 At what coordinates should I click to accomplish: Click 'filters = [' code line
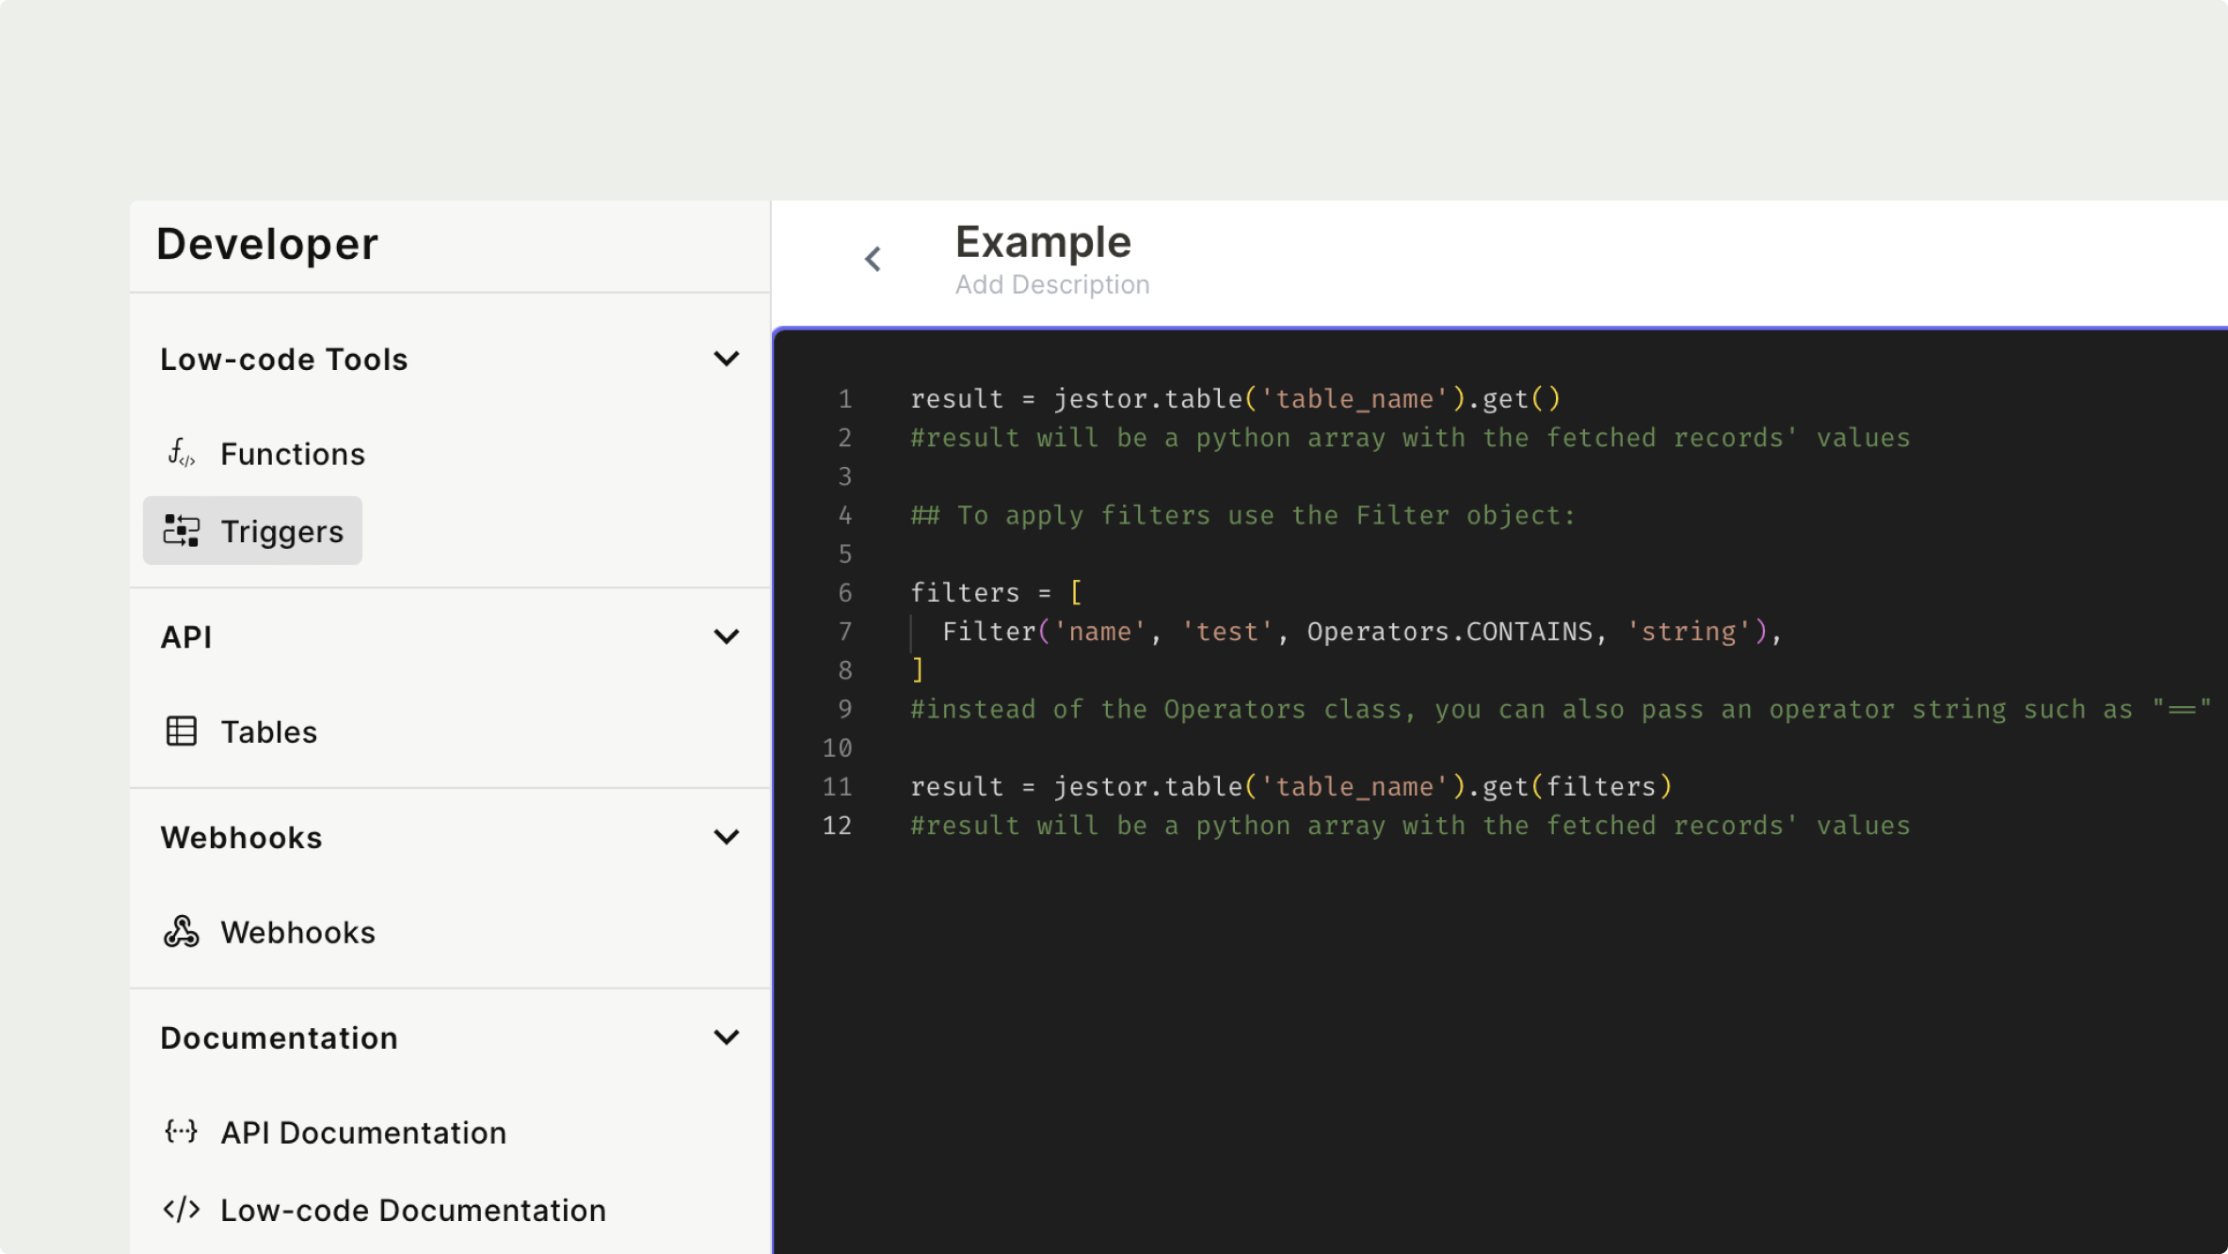pos(996,593)
